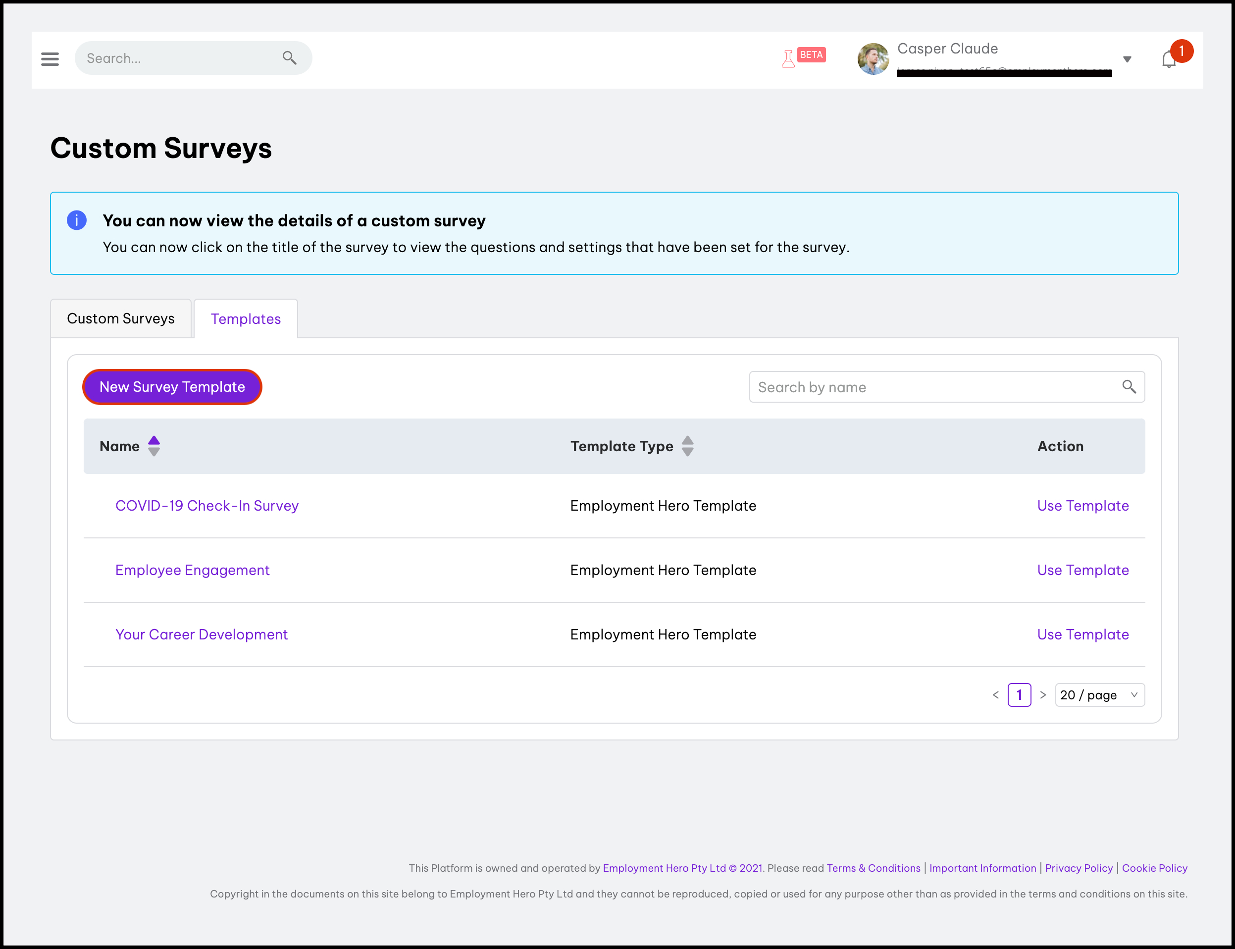The width and height of the screenshot is (1235, 949).
Task: Open the hamburger navigation menu
Action: tap(50, 59)
